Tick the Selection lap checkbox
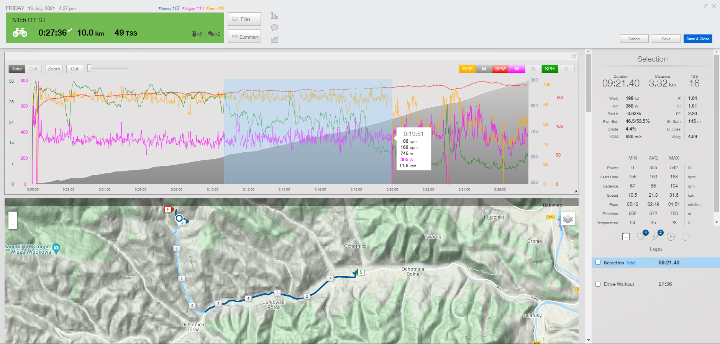Image resolution: width=720 pixels, height=344 pixels. point(598,262)
